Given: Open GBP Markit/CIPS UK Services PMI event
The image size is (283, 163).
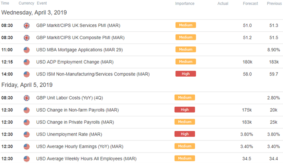Looking at the screenshot, I should pyautogui.click(x=78, y=25).
